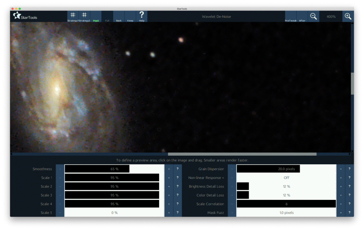Zoom in with the magnifier plus icon

click(348, 17)
